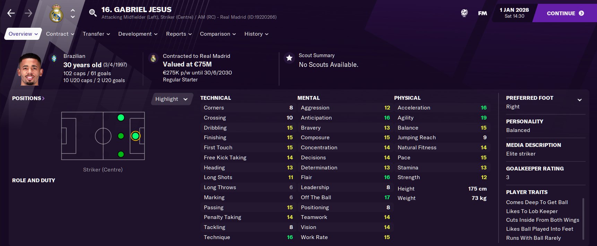Click the Player Traits scrollbar

coord(583,219)
